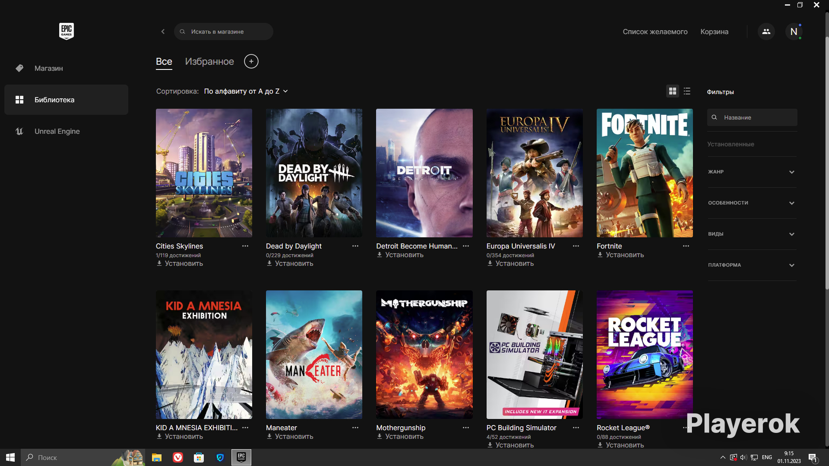Click the PC Building Simulator title

(x=521, y=428)
